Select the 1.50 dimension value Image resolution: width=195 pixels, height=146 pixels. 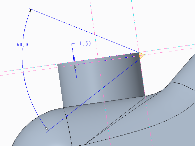click(x=85, y=44)
